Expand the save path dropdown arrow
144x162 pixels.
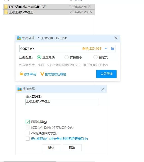pyautogui.click(x=106, y=49)
